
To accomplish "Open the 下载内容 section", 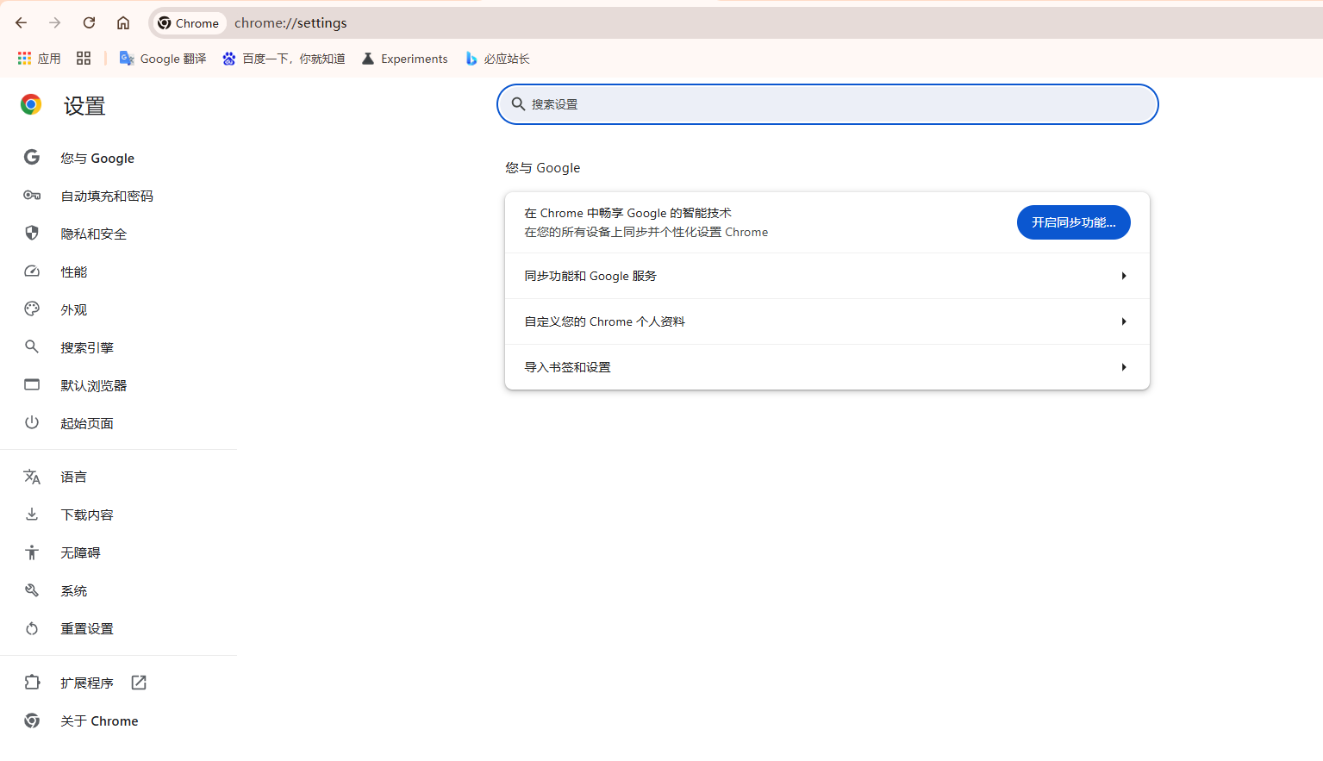I will (x=87, y=515).
